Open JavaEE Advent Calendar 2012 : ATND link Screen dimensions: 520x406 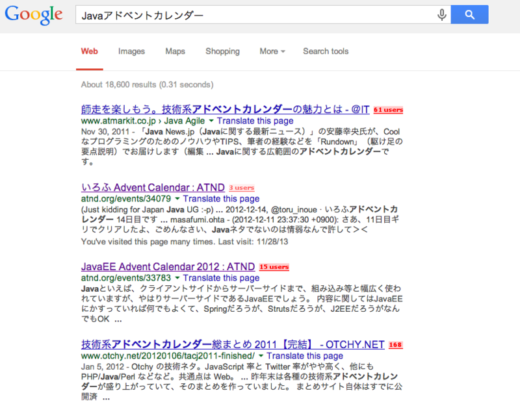coord(168,266)
